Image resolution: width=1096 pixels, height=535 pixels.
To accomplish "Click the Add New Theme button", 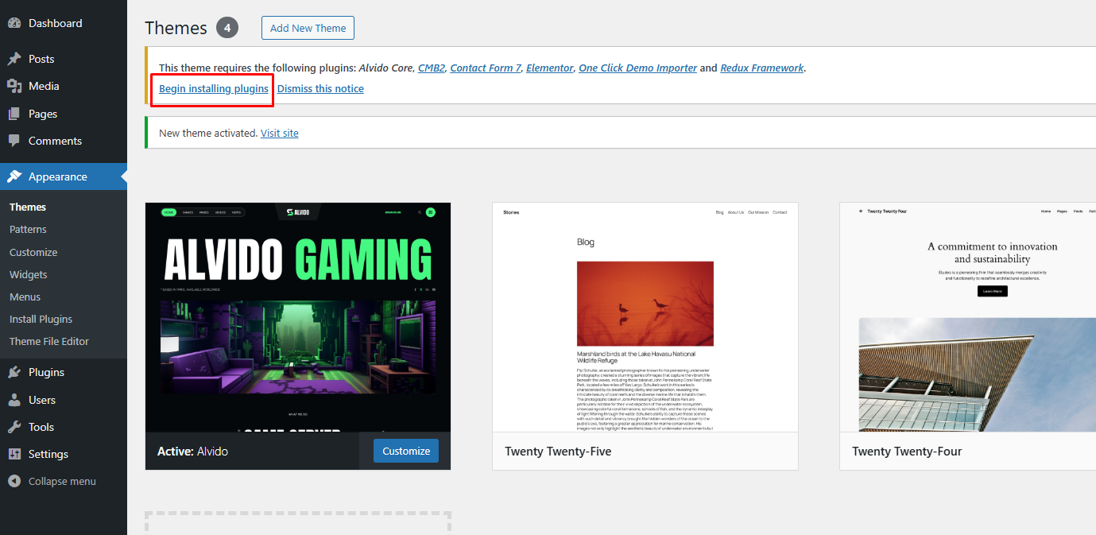I will [308, 28].
